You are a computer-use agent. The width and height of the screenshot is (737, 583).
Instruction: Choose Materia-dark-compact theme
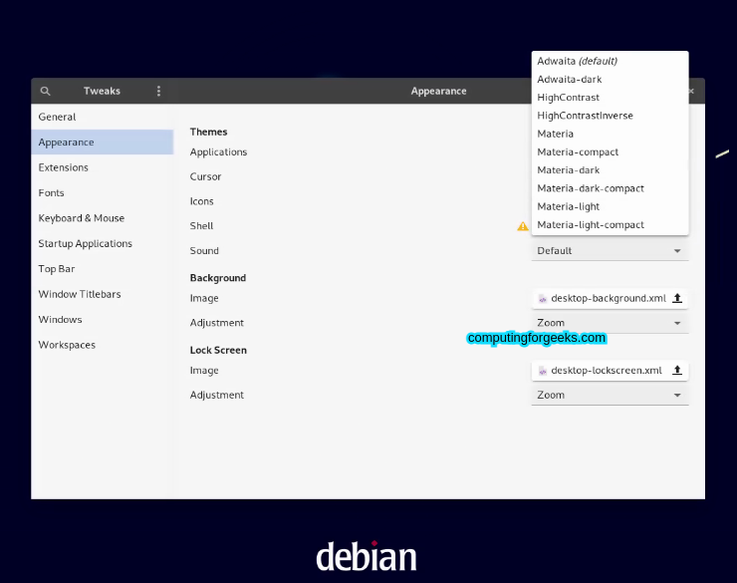(611, 188)
